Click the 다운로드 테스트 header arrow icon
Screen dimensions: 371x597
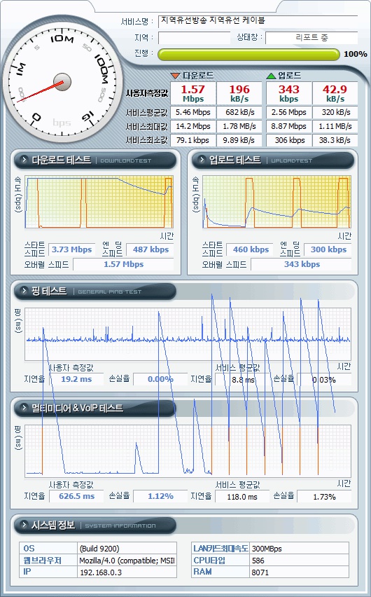click(x=24, y=160)
